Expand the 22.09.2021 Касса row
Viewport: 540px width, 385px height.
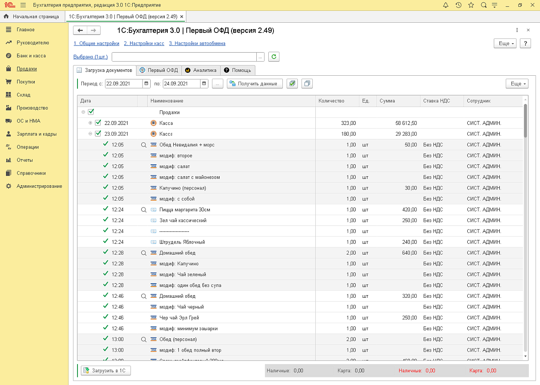point(90,123)
